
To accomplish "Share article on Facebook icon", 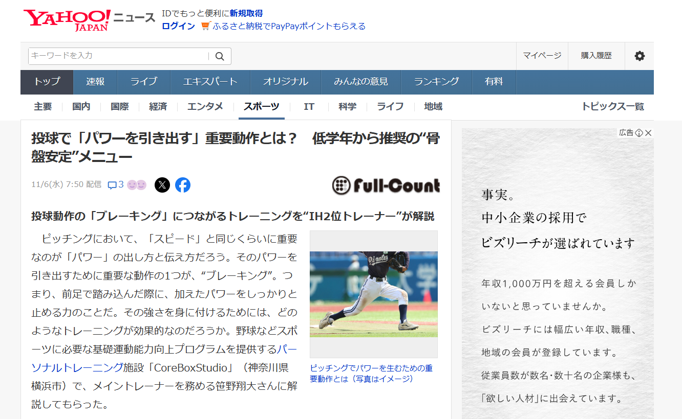I will coord(183,184).
